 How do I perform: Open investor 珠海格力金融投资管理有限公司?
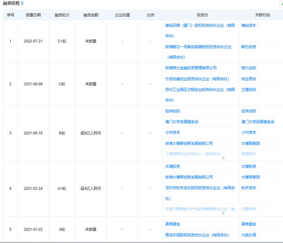coord(191,68)
